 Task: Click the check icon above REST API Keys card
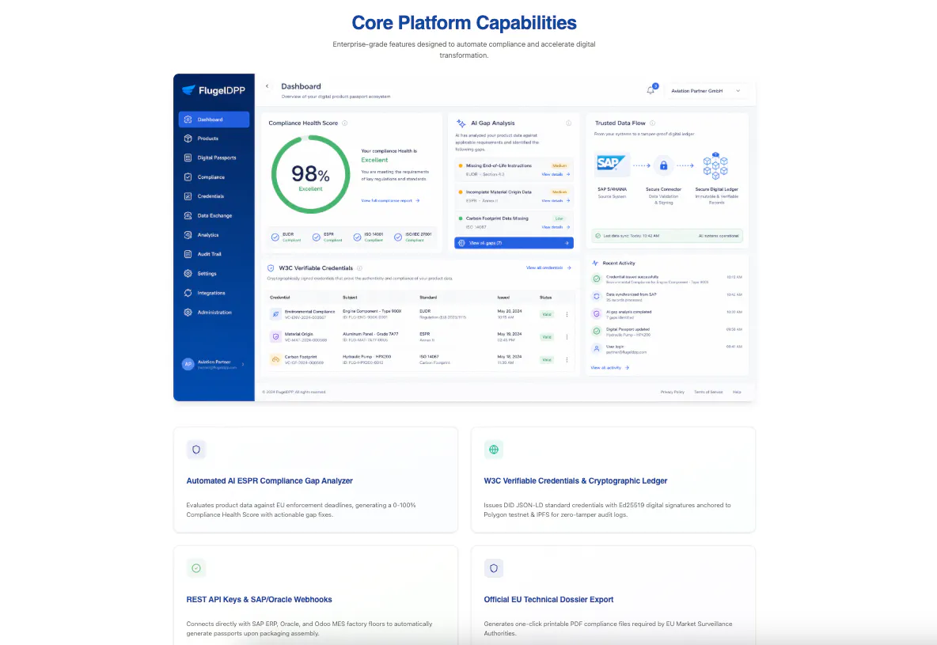[196, 568]
